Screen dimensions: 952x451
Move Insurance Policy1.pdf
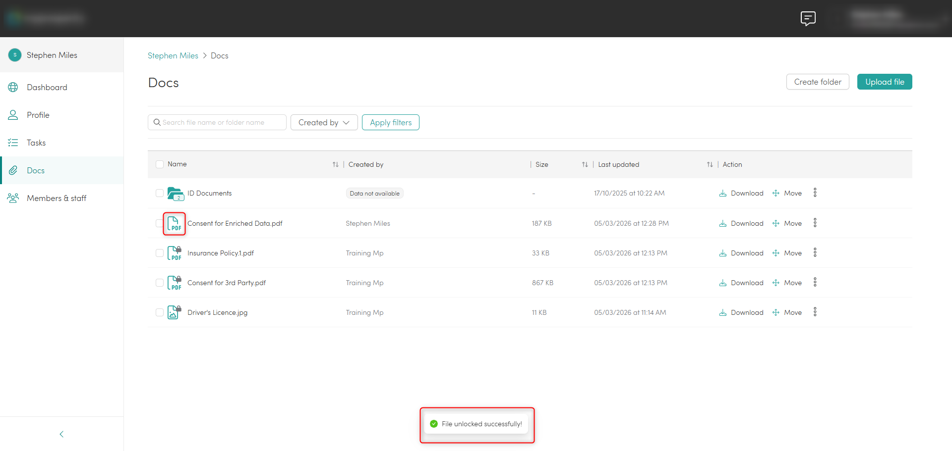coord(787,253)
